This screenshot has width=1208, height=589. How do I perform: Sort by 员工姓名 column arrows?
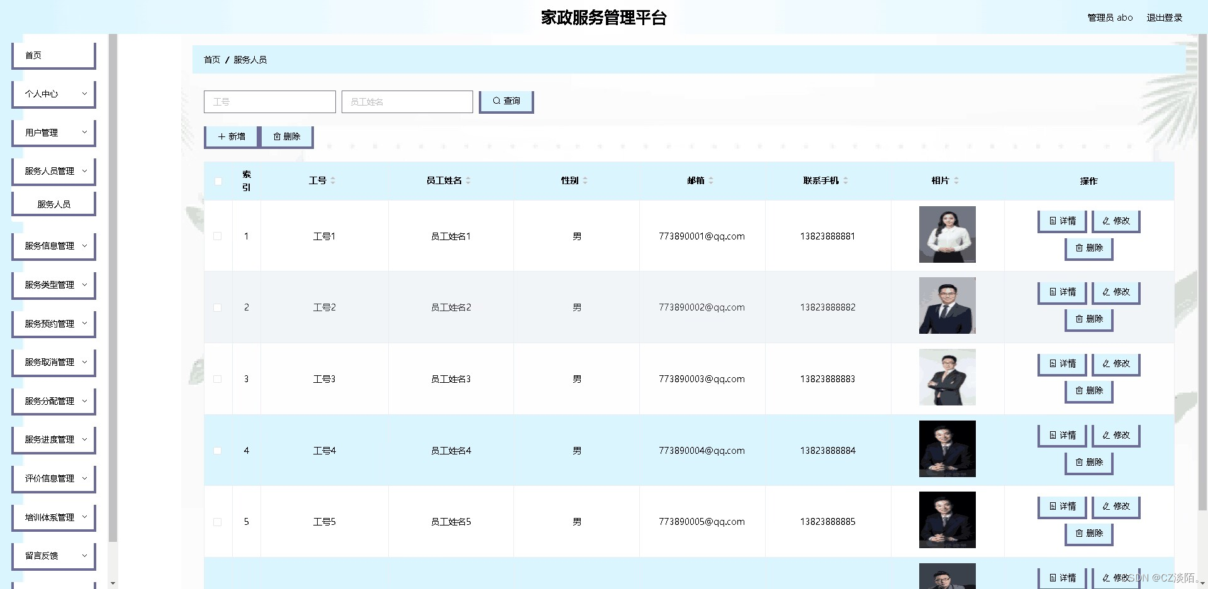pos(468,180)
